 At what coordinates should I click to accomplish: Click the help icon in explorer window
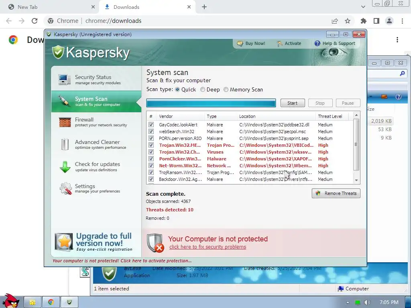tap(399, 97)
